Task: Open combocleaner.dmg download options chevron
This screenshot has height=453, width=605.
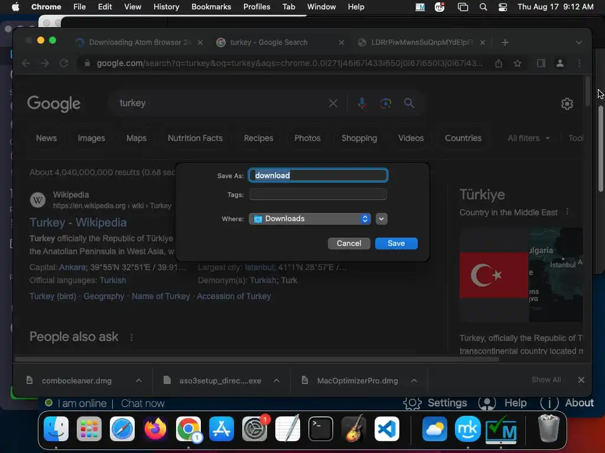Action: 139,380
